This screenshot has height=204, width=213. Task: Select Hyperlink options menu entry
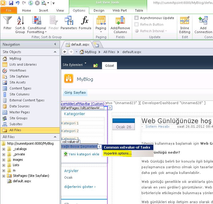118,153
